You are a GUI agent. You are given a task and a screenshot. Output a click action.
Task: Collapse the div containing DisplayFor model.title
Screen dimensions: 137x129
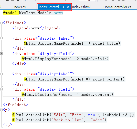[1, 54]
